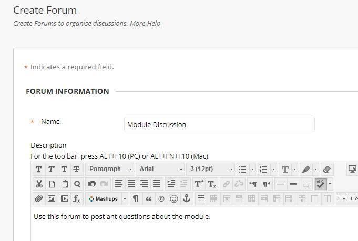Open the Paragraph format dropdown

(x=110, y=169)
